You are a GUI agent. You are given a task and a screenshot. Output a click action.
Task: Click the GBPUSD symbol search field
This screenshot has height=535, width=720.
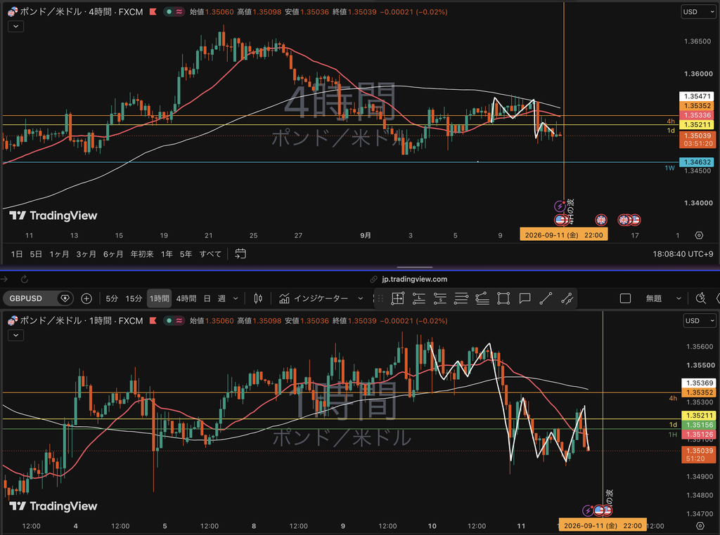[x=32, y=299]
